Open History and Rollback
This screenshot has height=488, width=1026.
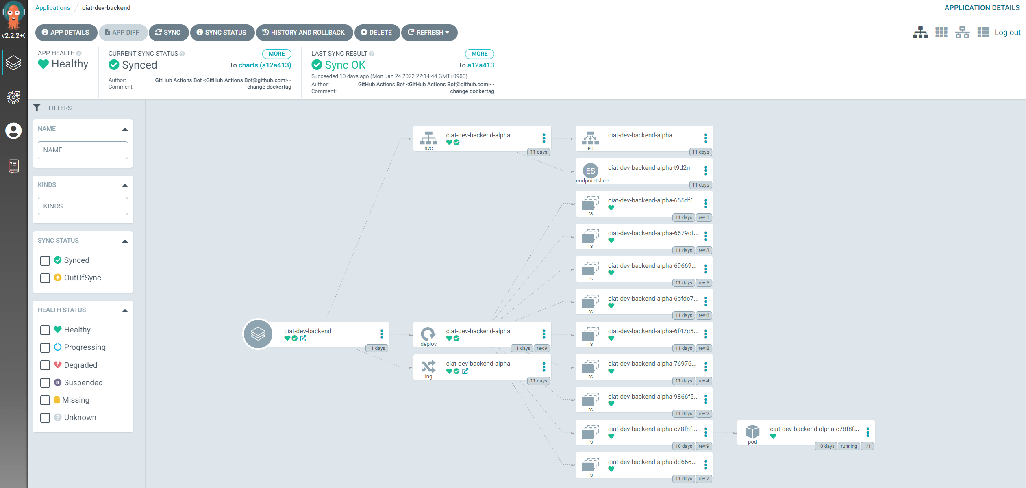(x=304, y=33)
